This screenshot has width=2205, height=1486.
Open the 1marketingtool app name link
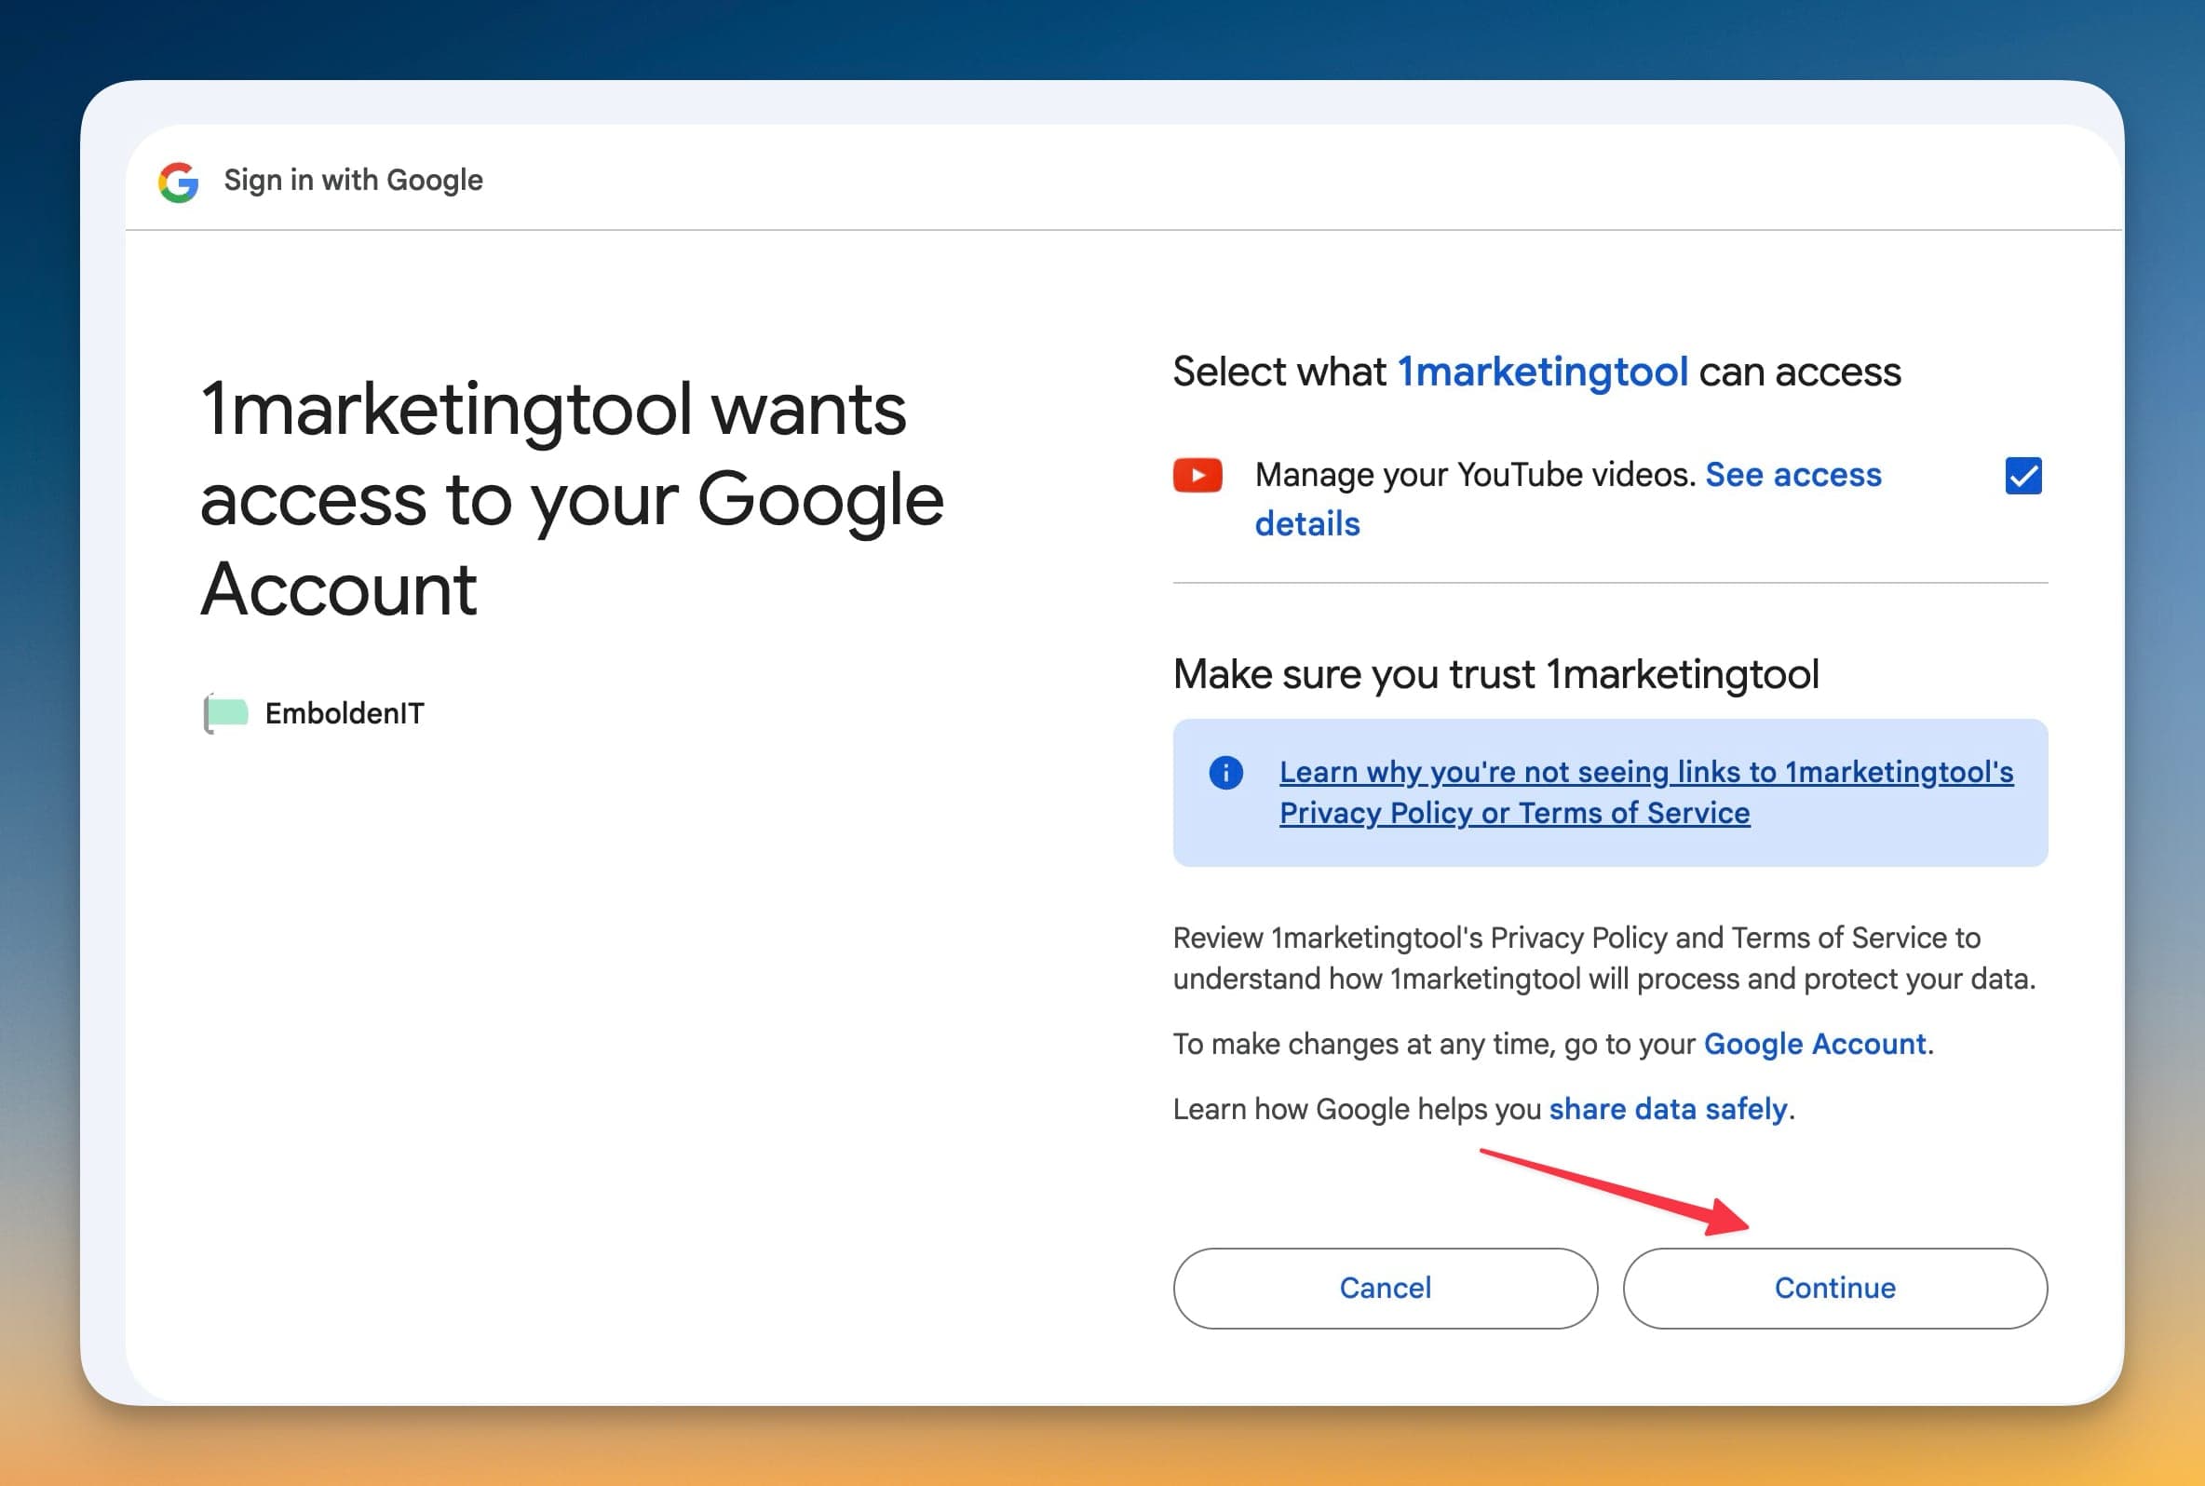click(1543, 371)
